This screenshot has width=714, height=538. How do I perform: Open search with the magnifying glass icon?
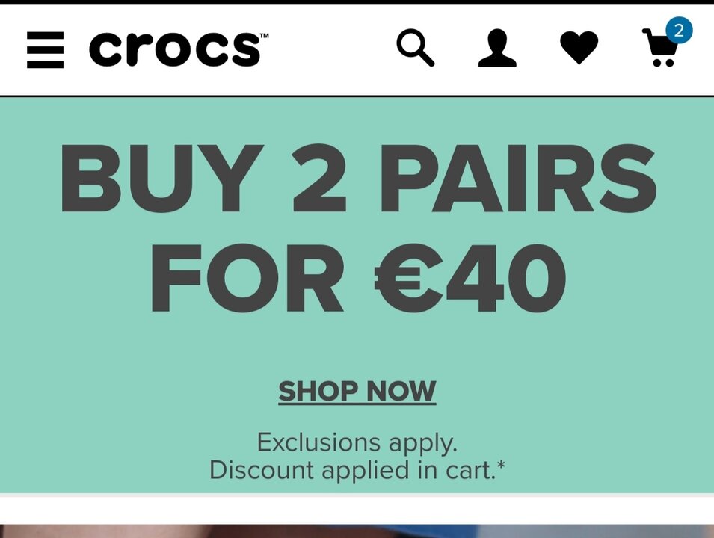click(x=415, y=48)
